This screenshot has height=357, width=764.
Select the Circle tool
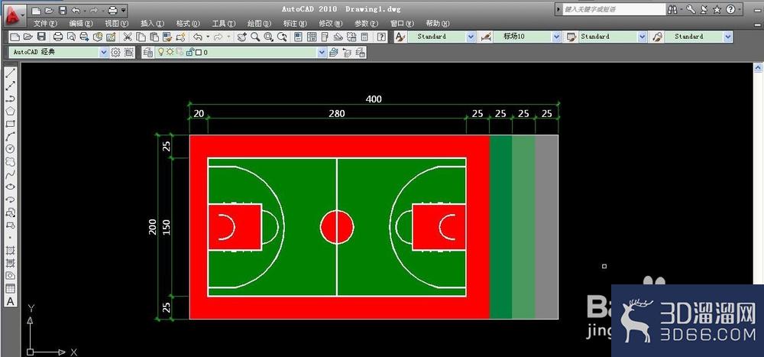pyautogui.click(x=10, y=149)
